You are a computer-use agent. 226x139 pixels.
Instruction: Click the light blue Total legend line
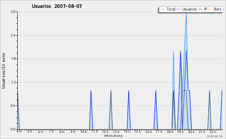(x=162, y=9)
